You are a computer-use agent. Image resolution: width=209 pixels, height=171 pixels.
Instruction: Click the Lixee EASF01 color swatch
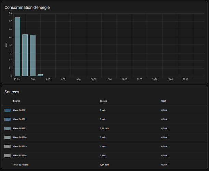(8, 110)
